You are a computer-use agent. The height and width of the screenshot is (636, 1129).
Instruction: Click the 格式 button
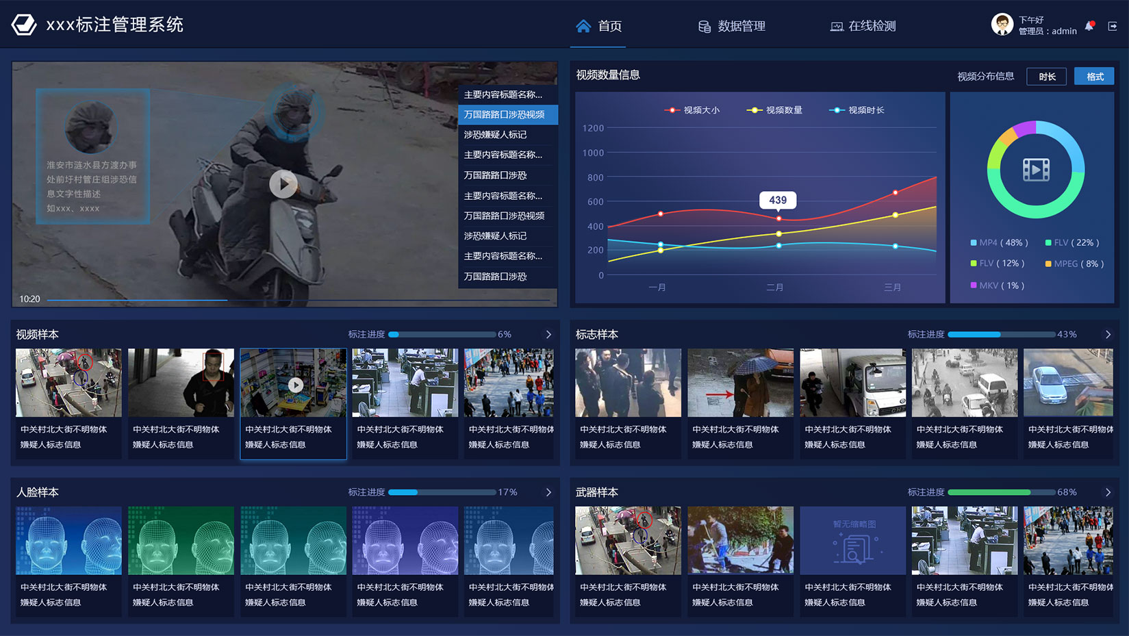[x=1094, y=77]
